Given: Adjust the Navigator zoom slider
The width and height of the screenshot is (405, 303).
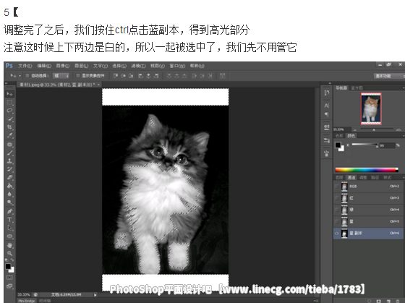Looking at the screenshot, I should tap(374, 129).
